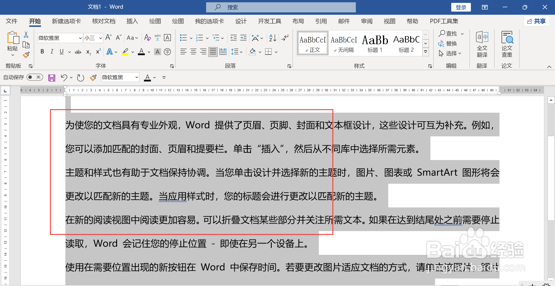Open the font size dropdown
The image size is (555, 286).
(x=101, y=38)
